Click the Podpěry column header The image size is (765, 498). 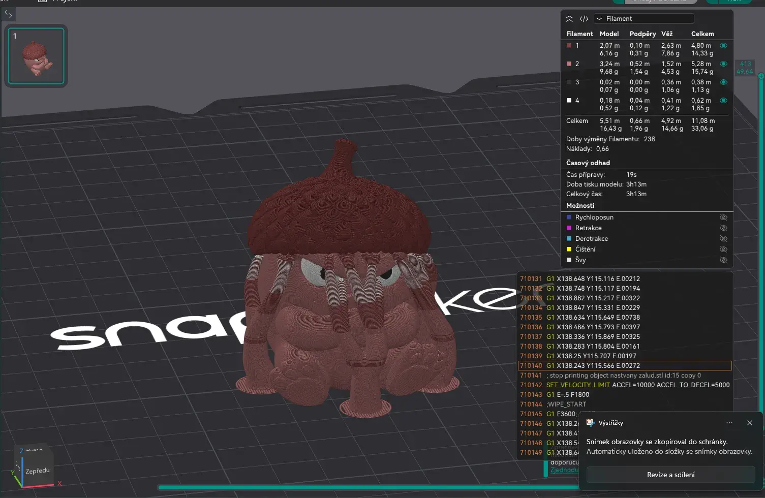642,34
